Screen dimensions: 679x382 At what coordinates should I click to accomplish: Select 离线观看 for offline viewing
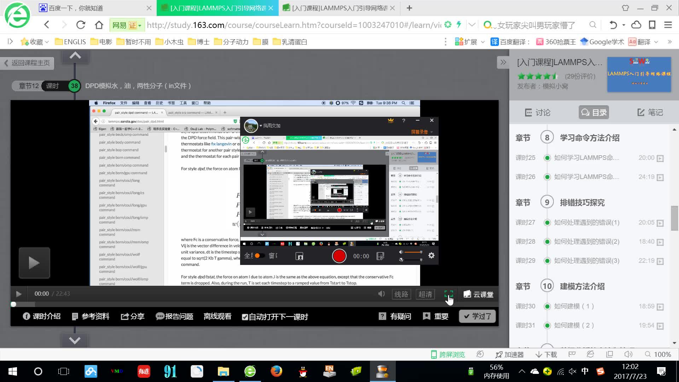(217, 316)
